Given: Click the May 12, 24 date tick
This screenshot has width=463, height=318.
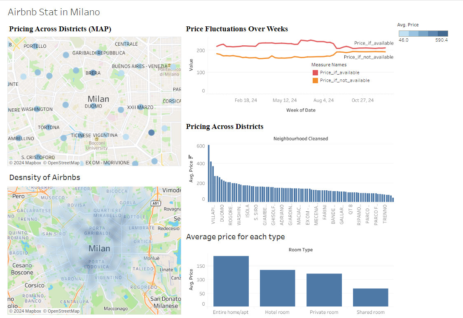Looking at the screenshot, I should 285,101.
